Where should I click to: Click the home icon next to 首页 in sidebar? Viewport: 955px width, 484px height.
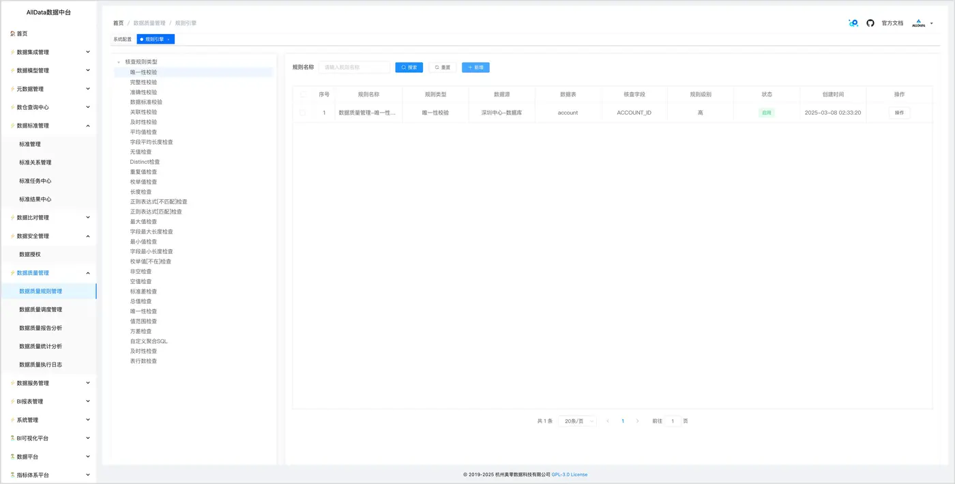(x=12, y=33)
